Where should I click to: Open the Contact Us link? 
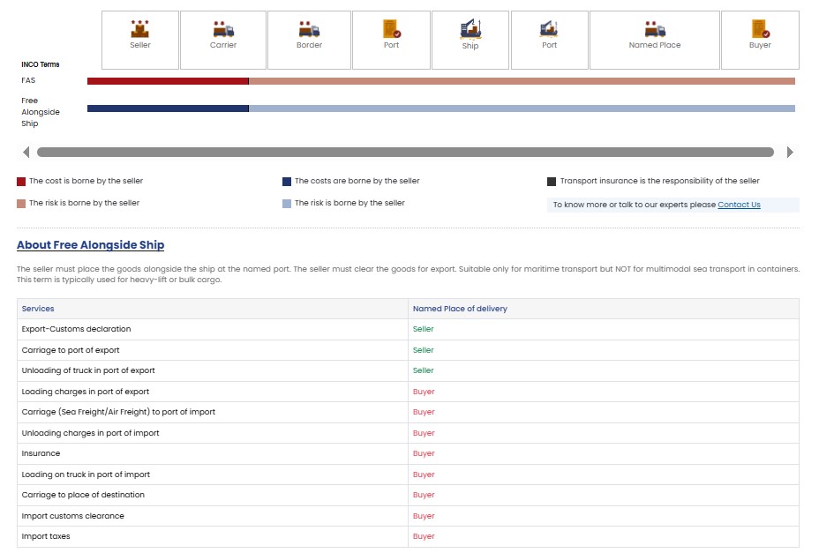click(x=739, y=205)
